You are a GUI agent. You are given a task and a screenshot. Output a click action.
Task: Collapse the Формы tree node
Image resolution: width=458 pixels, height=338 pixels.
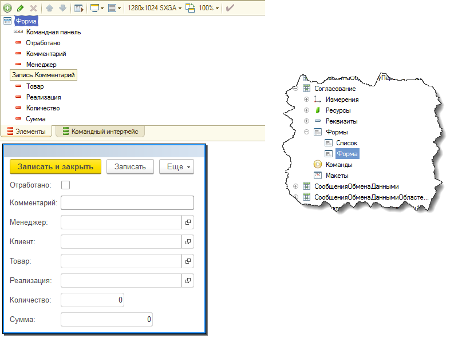coord(306,132)
